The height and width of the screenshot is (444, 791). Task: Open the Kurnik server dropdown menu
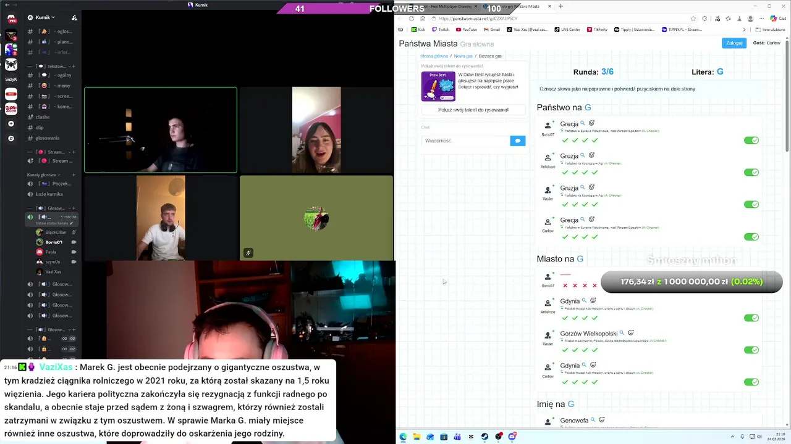(45, 18)
